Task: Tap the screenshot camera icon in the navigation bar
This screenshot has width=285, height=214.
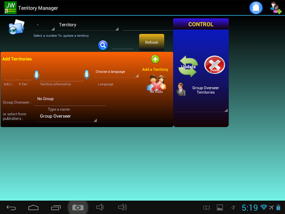Action: point(78,207)
